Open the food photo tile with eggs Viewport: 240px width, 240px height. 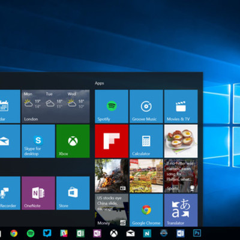point(181,141)
